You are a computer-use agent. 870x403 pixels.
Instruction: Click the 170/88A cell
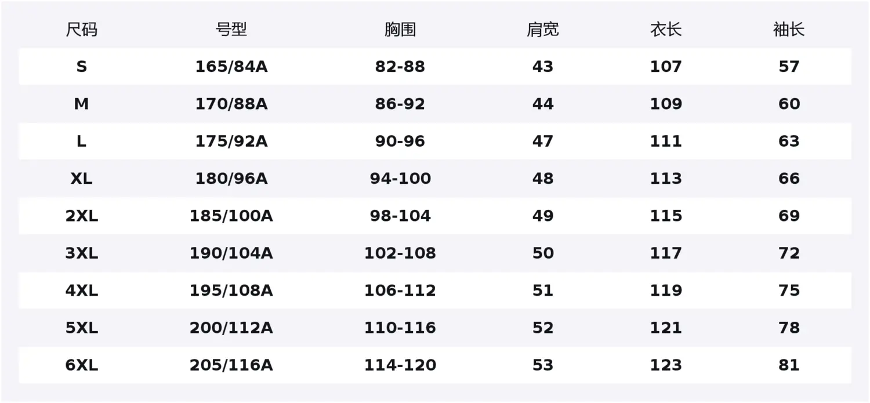pos(231,104)
